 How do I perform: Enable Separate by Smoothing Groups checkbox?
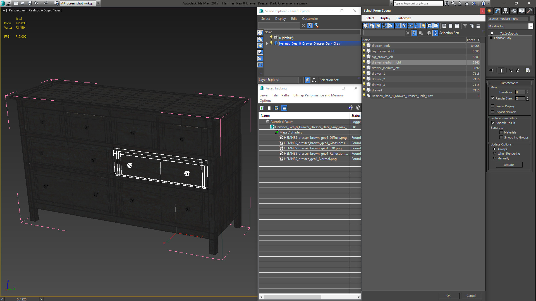click(501, 137)
